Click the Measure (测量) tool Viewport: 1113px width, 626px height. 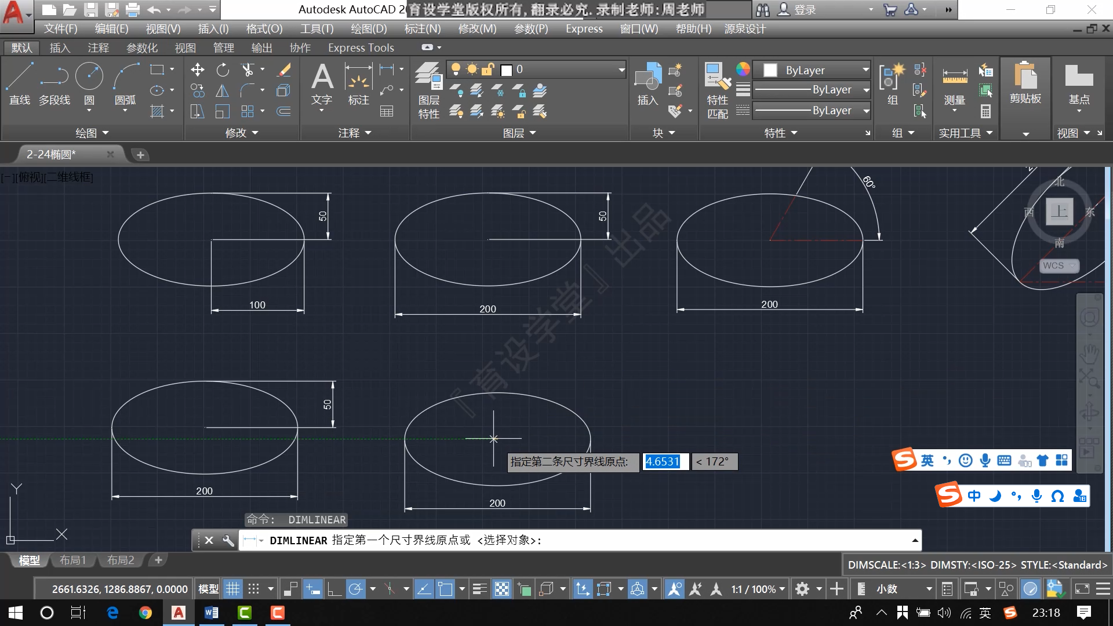coord(955,86)
